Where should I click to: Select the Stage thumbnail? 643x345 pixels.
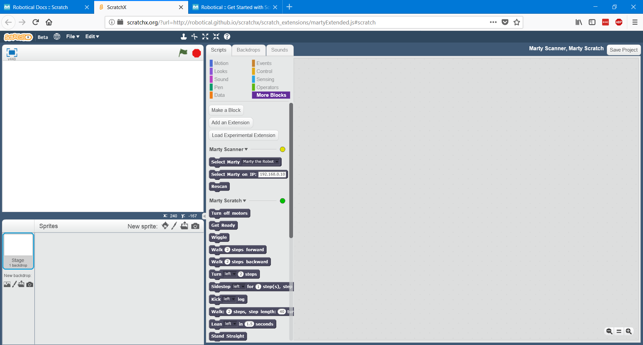coord(18,251)
